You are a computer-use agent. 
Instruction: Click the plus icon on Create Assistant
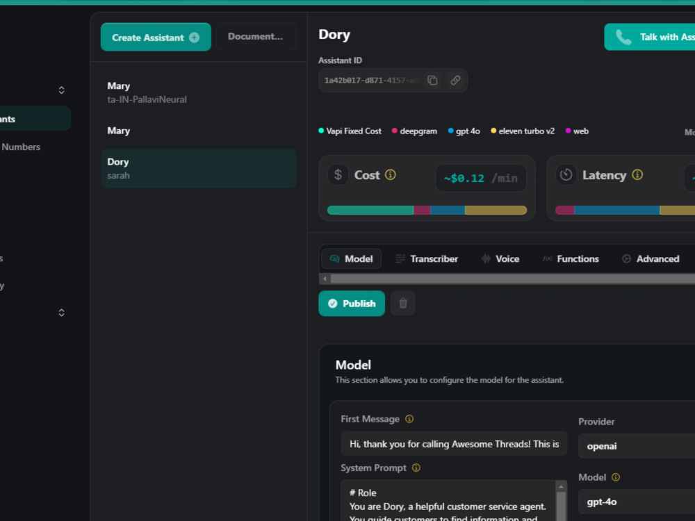pos(194,38)
